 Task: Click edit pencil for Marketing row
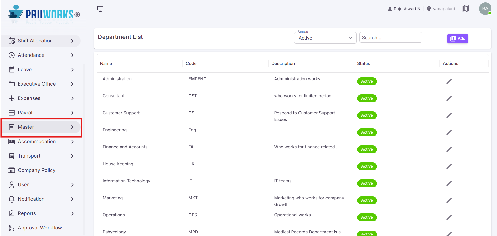[x=449, y=200]
